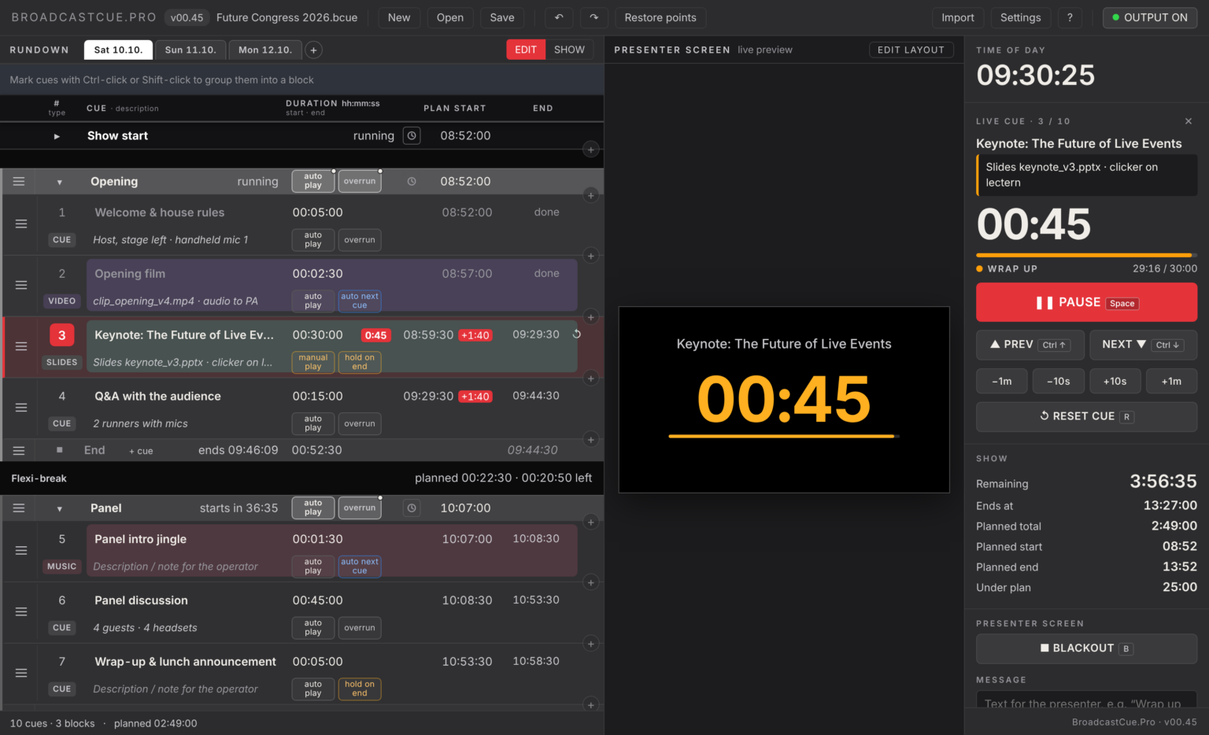Open the Sun 11.10. rundown tab
The image size is (1209, 735).
click(x=190, y=50)
